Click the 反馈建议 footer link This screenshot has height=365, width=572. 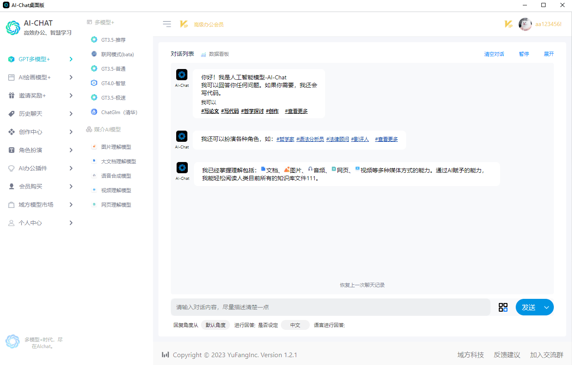click(507, 355)
